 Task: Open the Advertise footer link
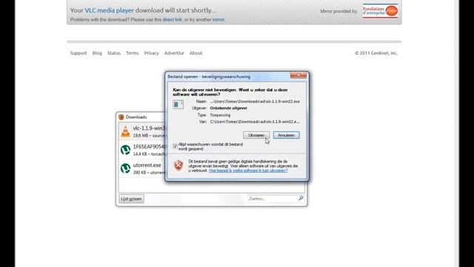[x=174, y=53]
